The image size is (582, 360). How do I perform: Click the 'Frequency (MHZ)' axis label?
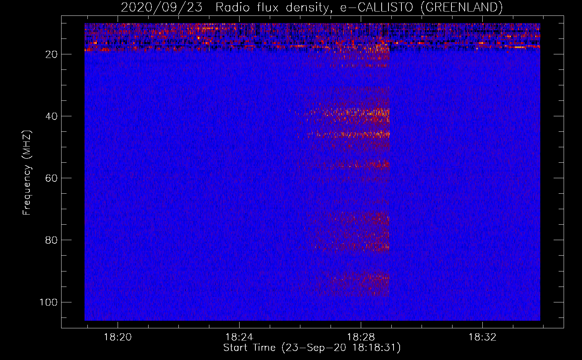[x=27, y=173]
